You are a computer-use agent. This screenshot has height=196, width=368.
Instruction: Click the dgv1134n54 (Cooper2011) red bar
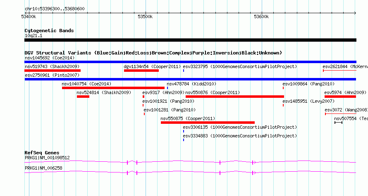(x=141, y=71)
